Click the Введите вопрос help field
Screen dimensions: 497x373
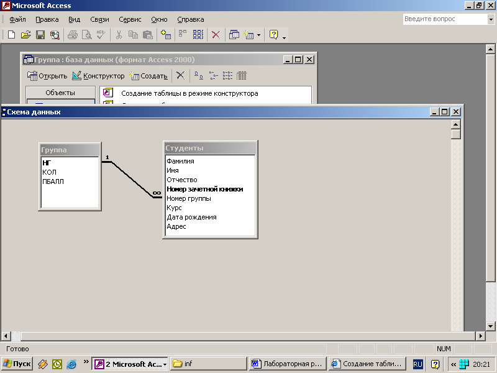click(x=445, y=19)
